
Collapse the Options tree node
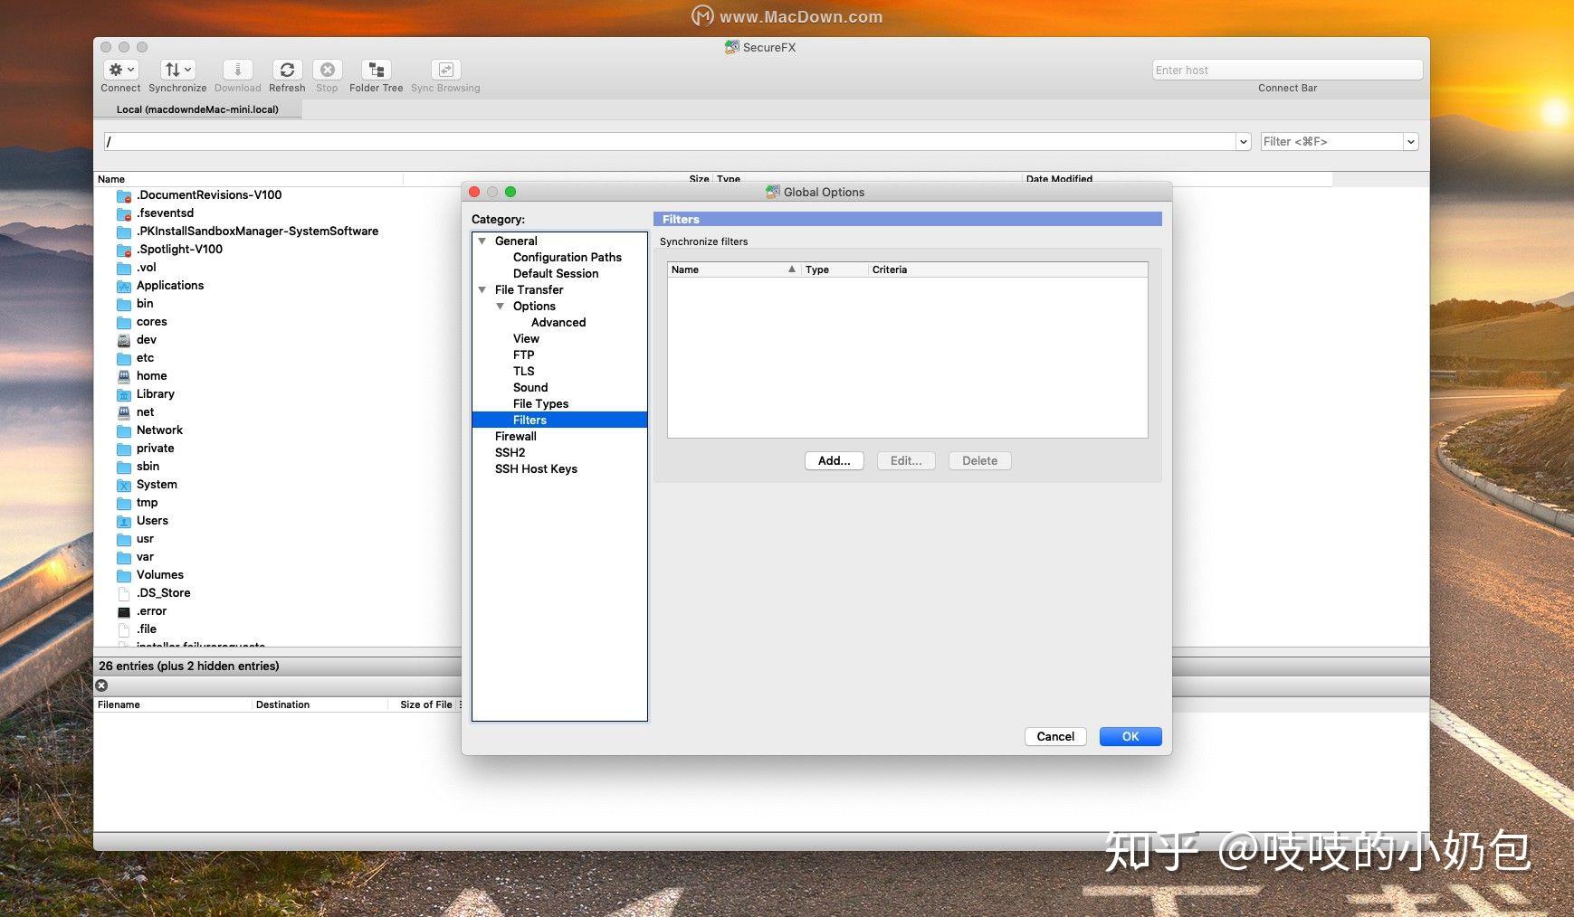pyautogui.click(x=501, y=306)
